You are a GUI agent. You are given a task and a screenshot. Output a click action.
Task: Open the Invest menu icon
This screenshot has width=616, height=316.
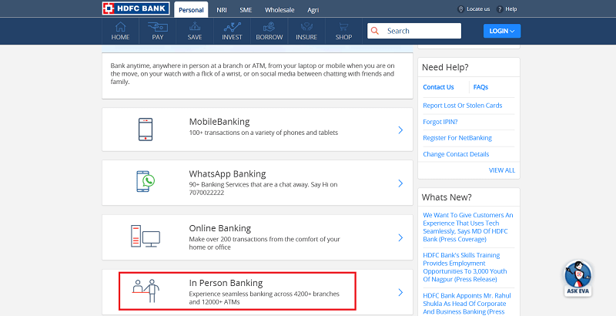tap(233, 27)
